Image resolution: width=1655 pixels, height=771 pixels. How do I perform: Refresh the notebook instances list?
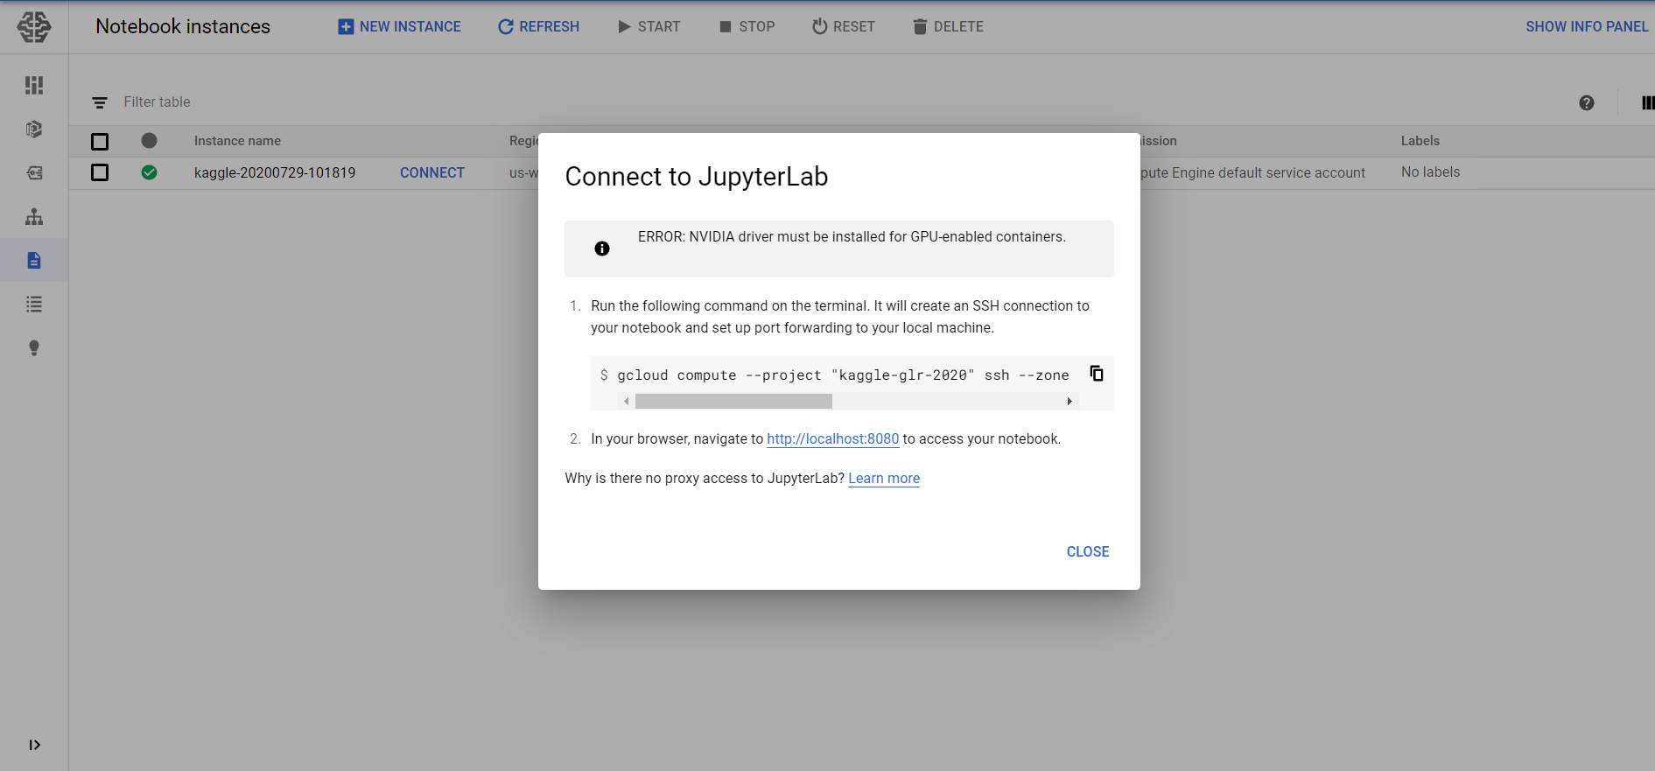pyautogui.click(x=538, y=26)
